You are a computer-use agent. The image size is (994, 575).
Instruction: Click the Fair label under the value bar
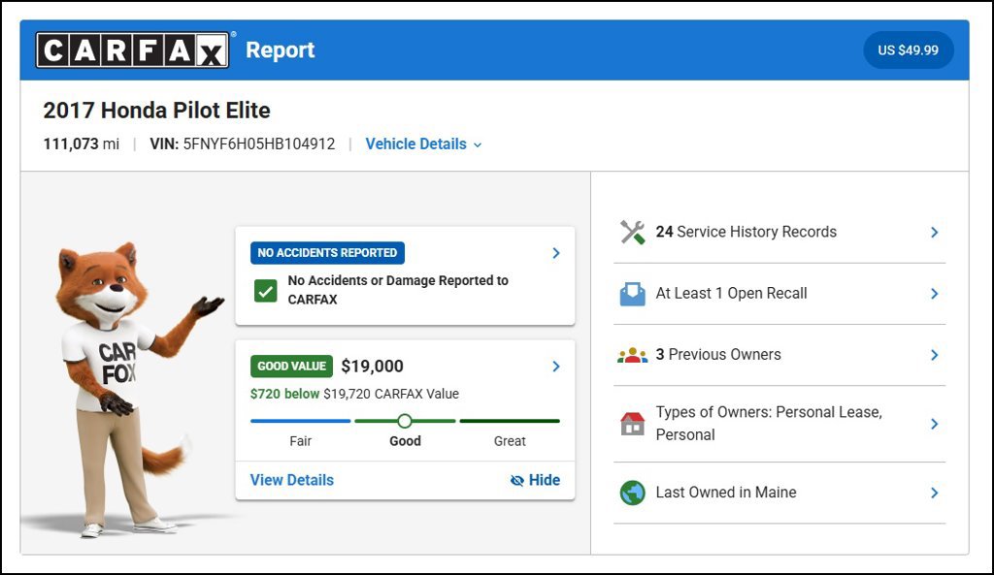point(301,441)
